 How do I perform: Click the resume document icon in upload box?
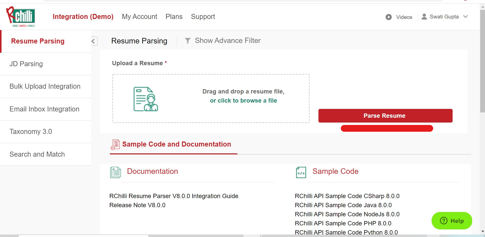click(146, 99)
